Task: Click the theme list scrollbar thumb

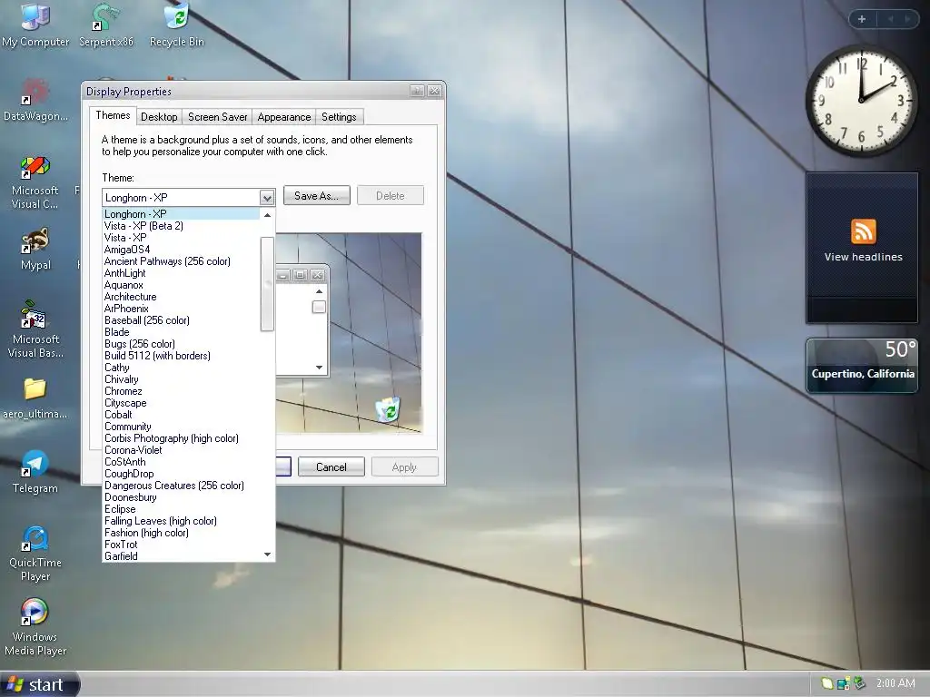Action: (267, 284)
